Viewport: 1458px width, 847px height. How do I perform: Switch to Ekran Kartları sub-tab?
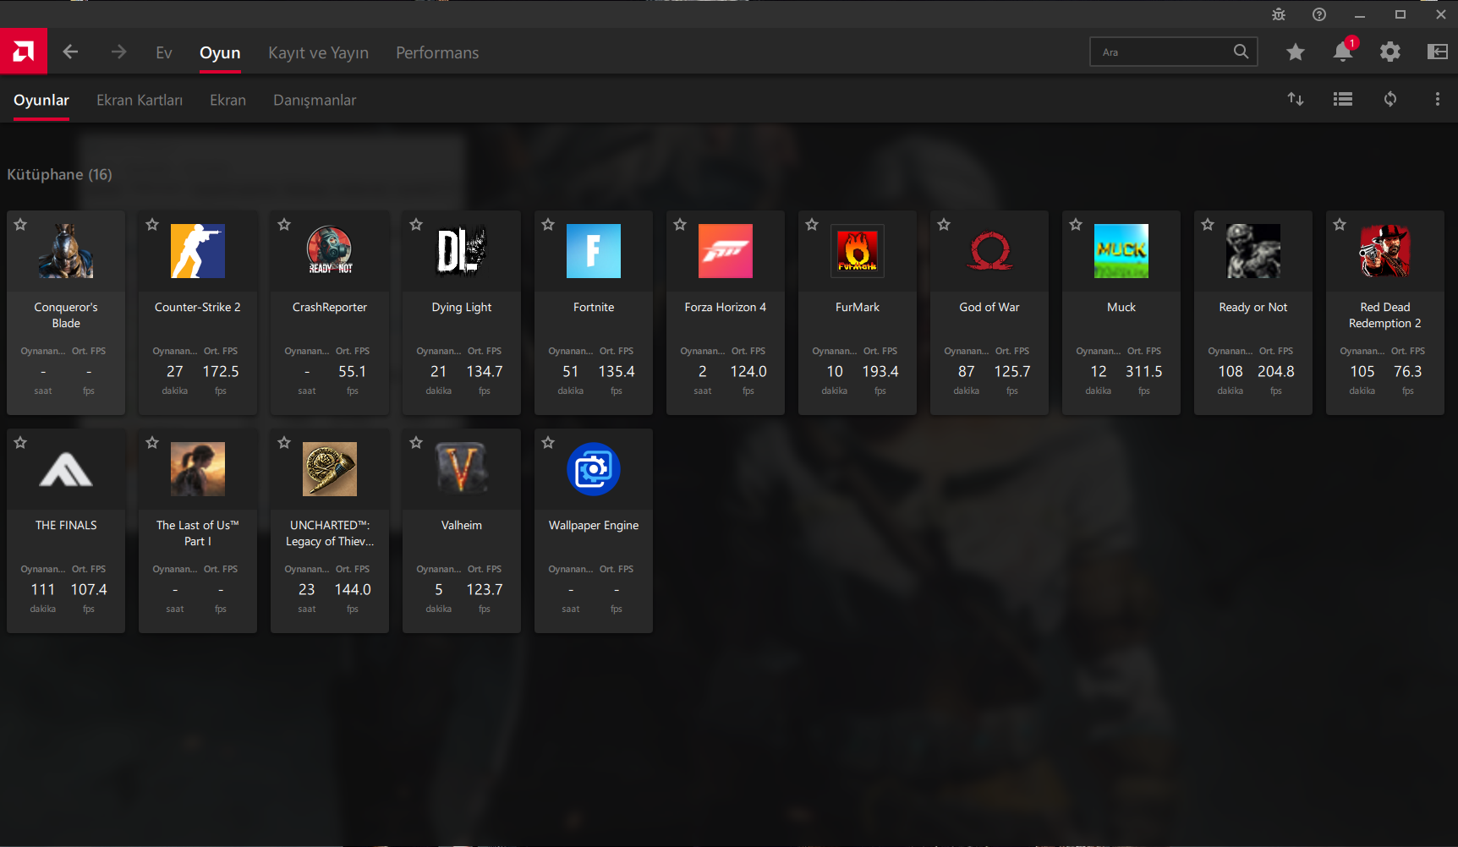coord(140,100)
